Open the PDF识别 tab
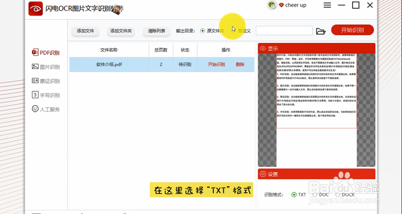Screen dimensions: 402x214 point(46,52)
